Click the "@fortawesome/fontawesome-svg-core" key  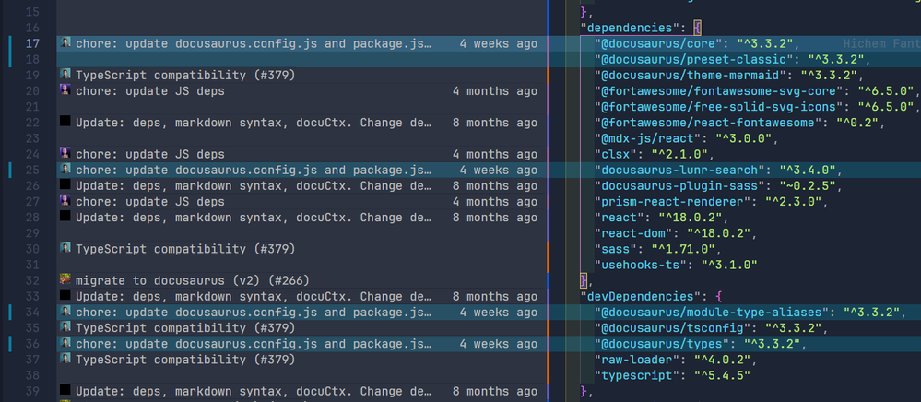(x=718, y=91)
